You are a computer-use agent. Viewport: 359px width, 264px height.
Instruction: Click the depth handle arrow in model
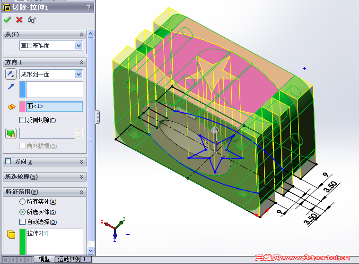pyautogui.click(x=215, y=140)
